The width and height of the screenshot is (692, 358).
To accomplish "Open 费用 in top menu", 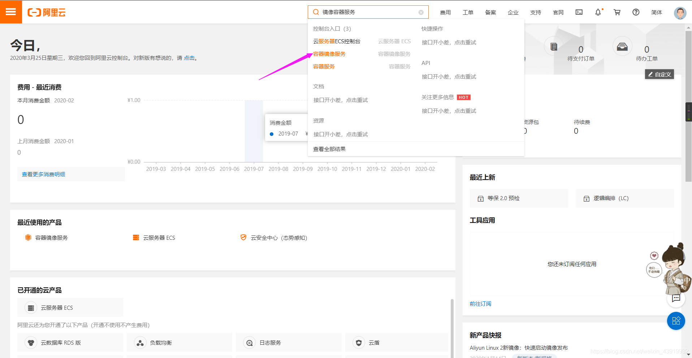I will coord(445,12).
